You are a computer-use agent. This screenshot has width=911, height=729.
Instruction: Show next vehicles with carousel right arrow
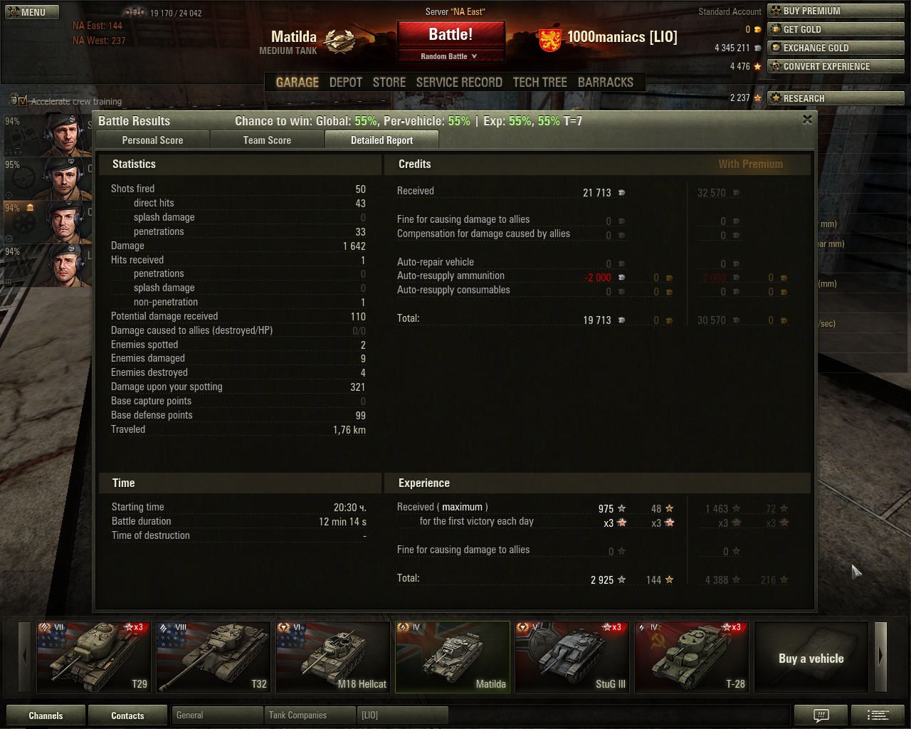(x=880, y=656)
